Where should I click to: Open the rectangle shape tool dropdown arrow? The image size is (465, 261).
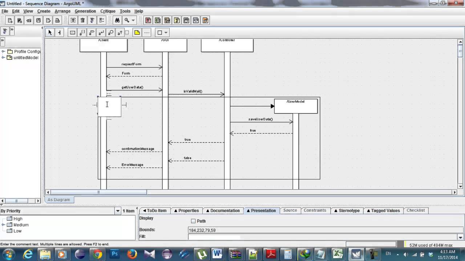coord(166,33)
